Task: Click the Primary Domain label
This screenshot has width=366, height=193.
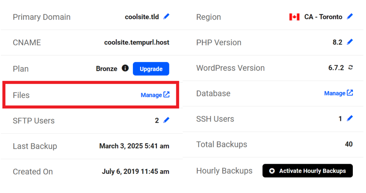Action: [x=41, y=17]
